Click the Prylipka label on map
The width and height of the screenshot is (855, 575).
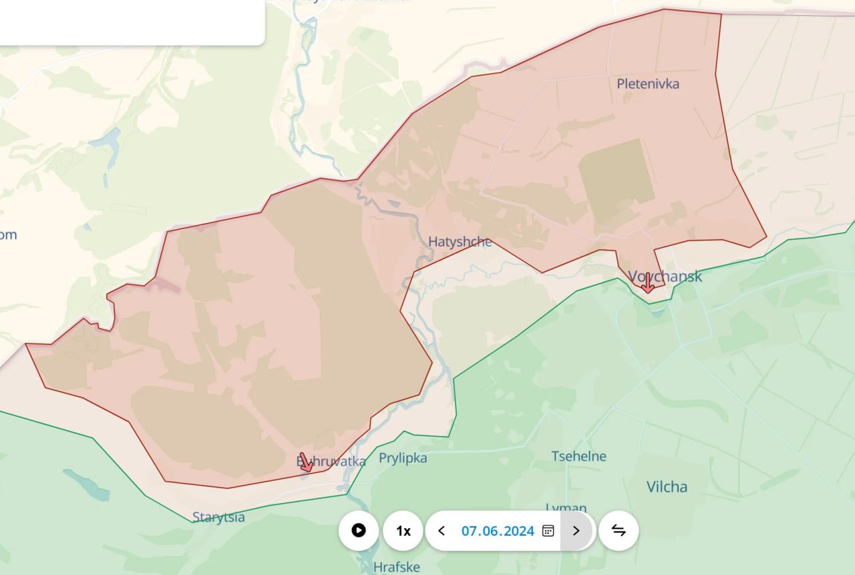click(403, 458)
